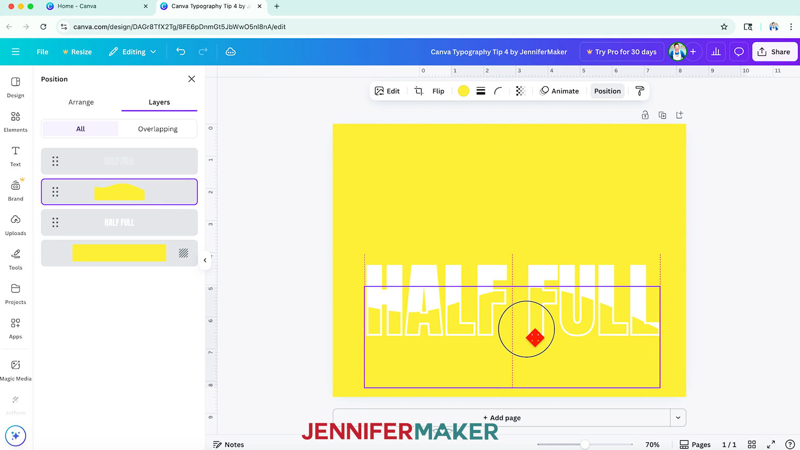Select the Overlapping layers filter
800x450 pixels.
point(157,129)
